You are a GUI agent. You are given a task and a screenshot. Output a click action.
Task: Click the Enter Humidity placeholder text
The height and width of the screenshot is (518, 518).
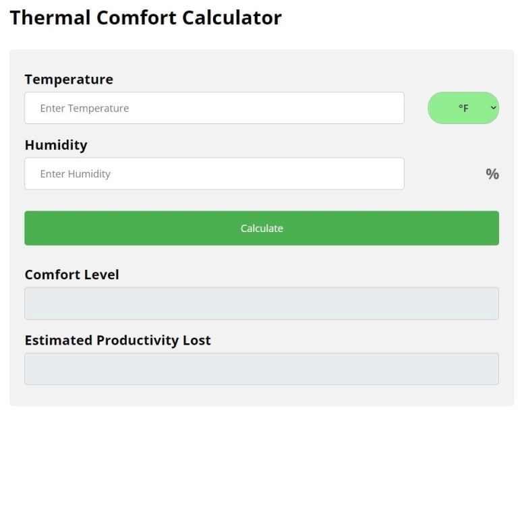pyautogui.click(x=75, y=173)
